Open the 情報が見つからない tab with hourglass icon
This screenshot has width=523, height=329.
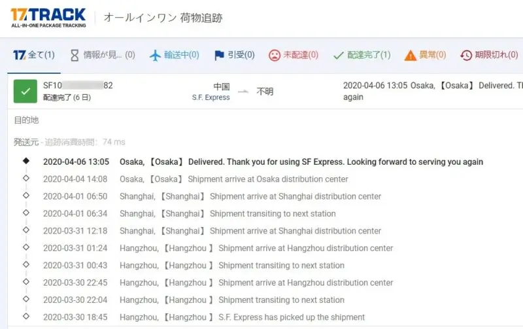[x=102, y=55]
